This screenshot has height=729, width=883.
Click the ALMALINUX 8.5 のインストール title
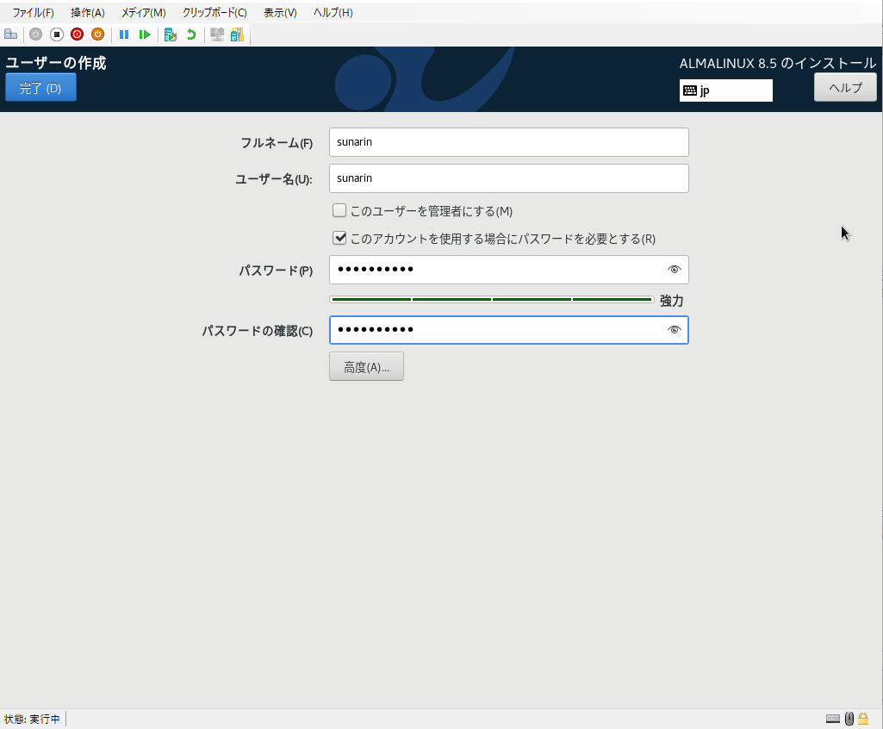[778, 63]
